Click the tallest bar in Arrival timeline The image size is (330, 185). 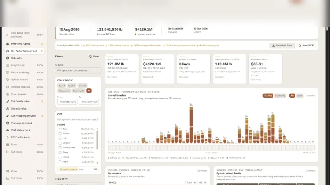(x=191, y=124)
